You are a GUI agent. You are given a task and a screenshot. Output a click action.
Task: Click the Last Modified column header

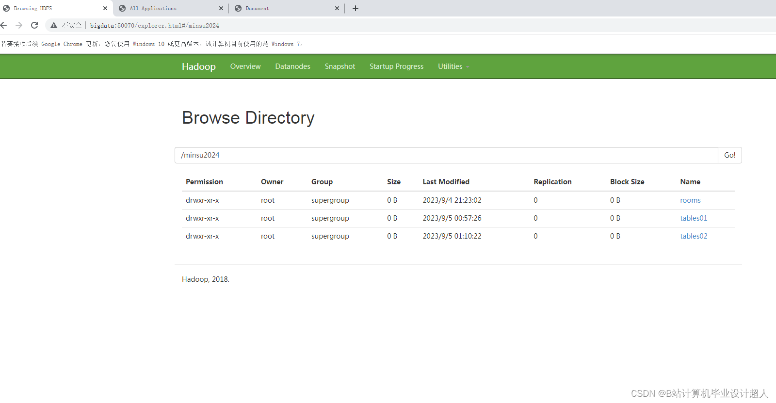click(446, 182)
